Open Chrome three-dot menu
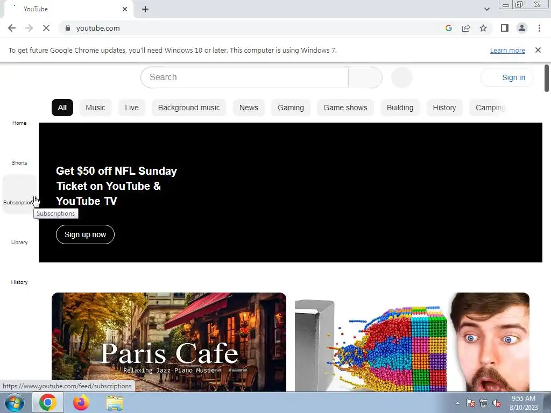This screenshot has height=413, width=551. [x=539, y=28]
